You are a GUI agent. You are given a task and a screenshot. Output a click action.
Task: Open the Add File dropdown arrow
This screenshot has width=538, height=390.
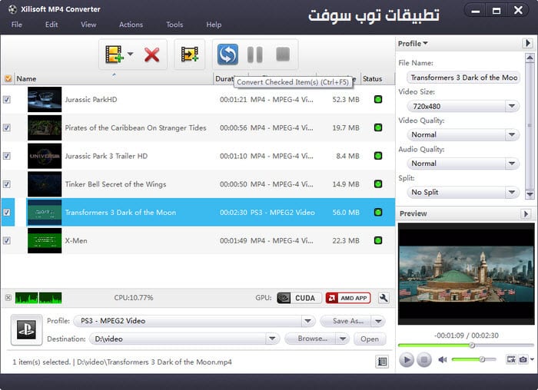(x=130, y=54)
